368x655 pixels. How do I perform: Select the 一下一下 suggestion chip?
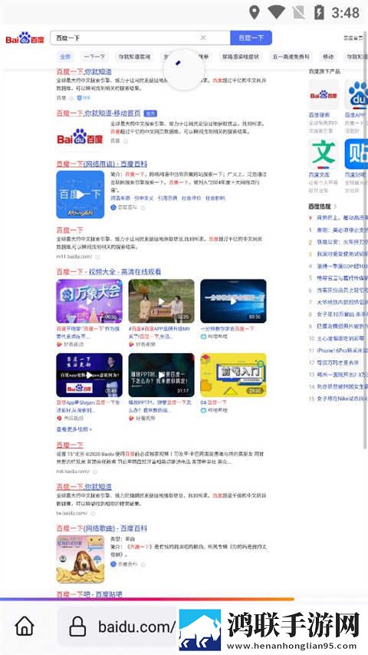[x=94, y=57]
